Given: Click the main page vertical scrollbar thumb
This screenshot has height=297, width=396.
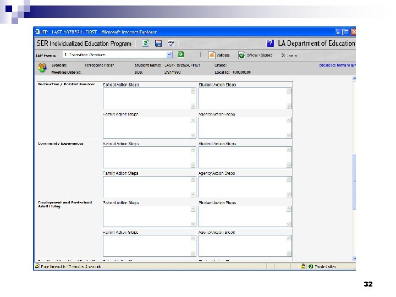Looking at the screenshot, I should click(354, 182).
